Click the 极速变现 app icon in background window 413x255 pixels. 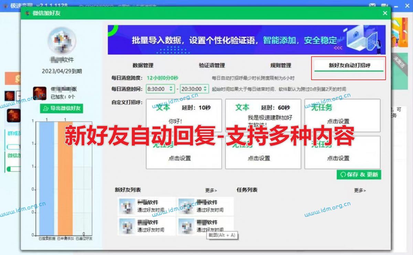tap(6, 6)
